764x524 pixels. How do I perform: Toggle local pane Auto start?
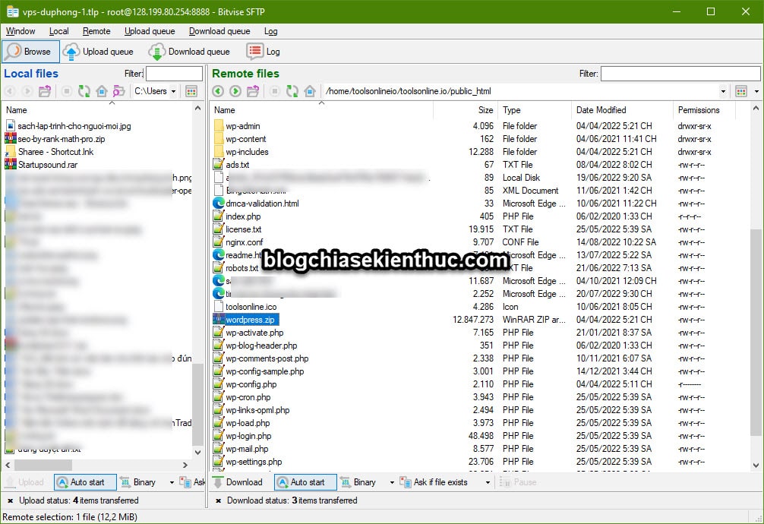(85, 482)
